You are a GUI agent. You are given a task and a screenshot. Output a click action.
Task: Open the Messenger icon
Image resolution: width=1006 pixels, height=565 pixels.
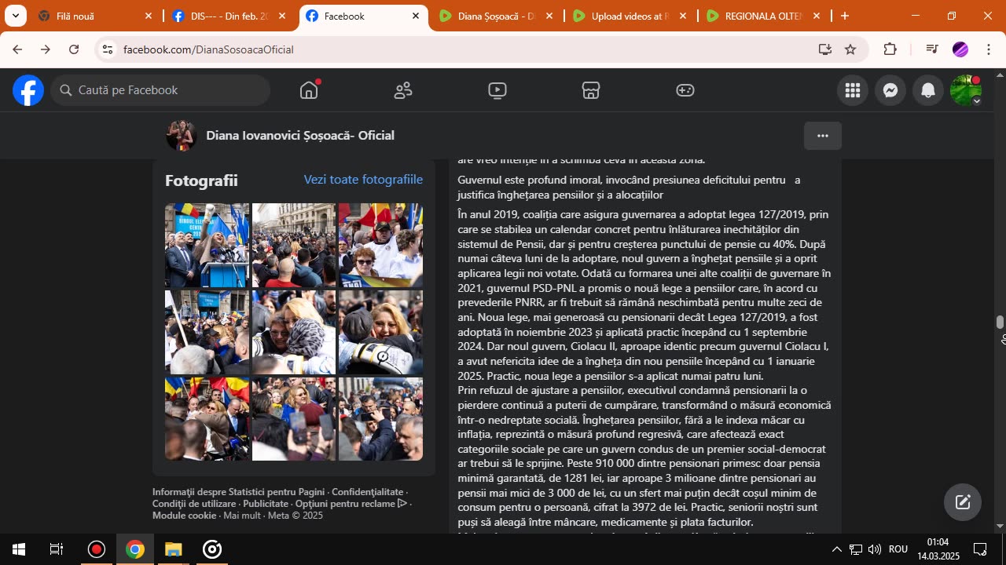click(x=890, y=90)
